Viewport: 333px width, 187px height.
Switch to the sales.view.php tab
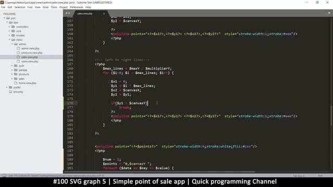click(x=85, y=14)
